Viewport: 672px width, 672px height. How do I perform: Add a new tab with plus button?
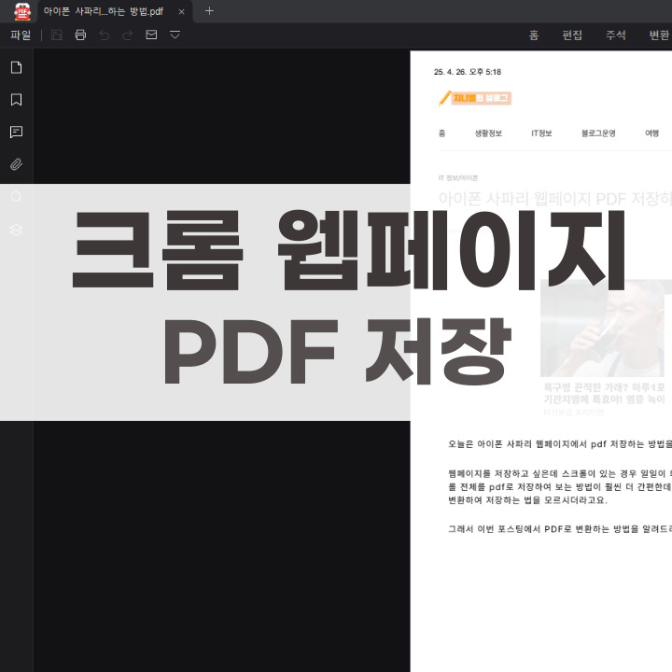[x=209, y=11]
